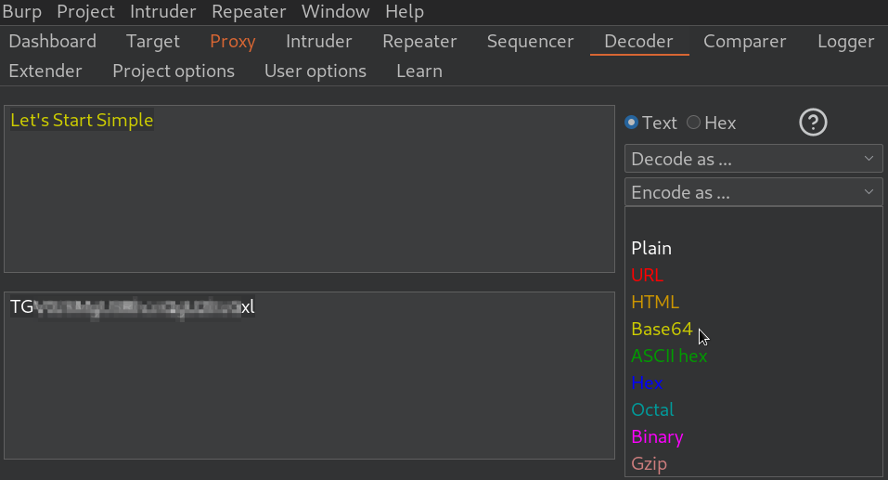Switch to the Logger tab

coord(845,42)
